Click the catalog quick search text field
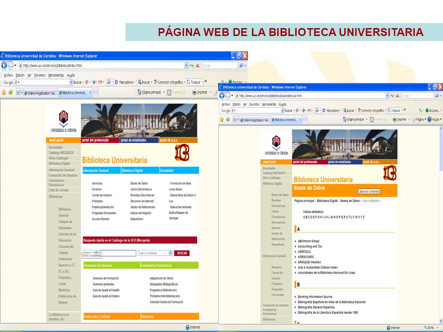This screenshot has width=443, height=332. [118, 253]
